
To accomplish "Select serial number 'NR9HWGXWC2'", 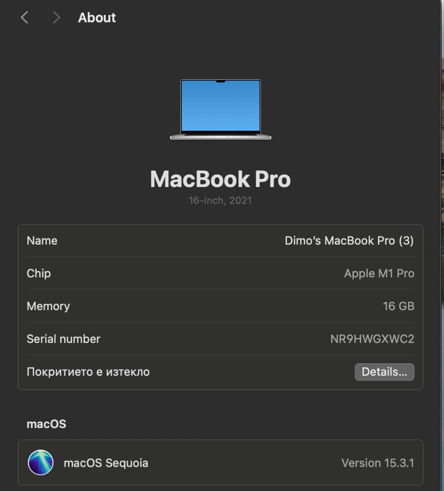I will 372,339.
